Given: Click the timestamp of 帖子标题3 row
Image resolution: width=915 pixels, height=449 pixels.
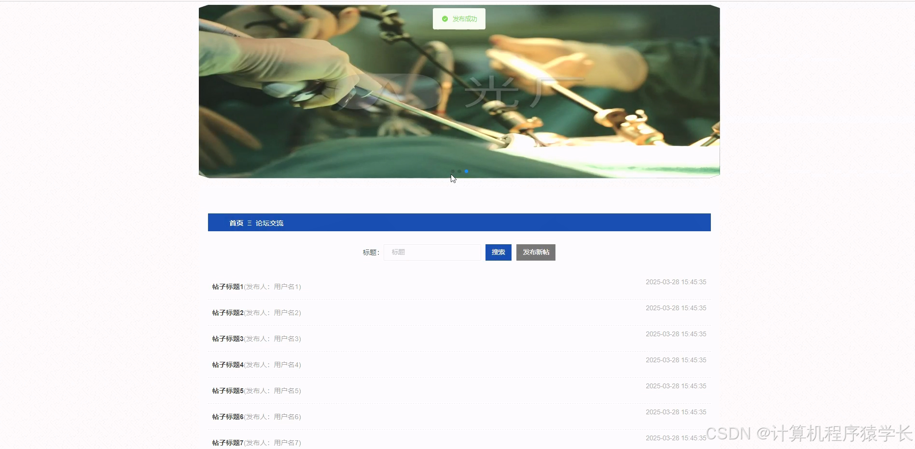Looking at the screenshot, I should pos(676,334).
